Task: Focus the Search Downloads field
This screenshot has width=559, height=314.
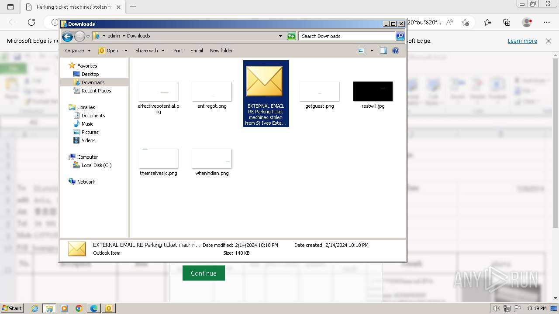Action: tap(347, 36)
